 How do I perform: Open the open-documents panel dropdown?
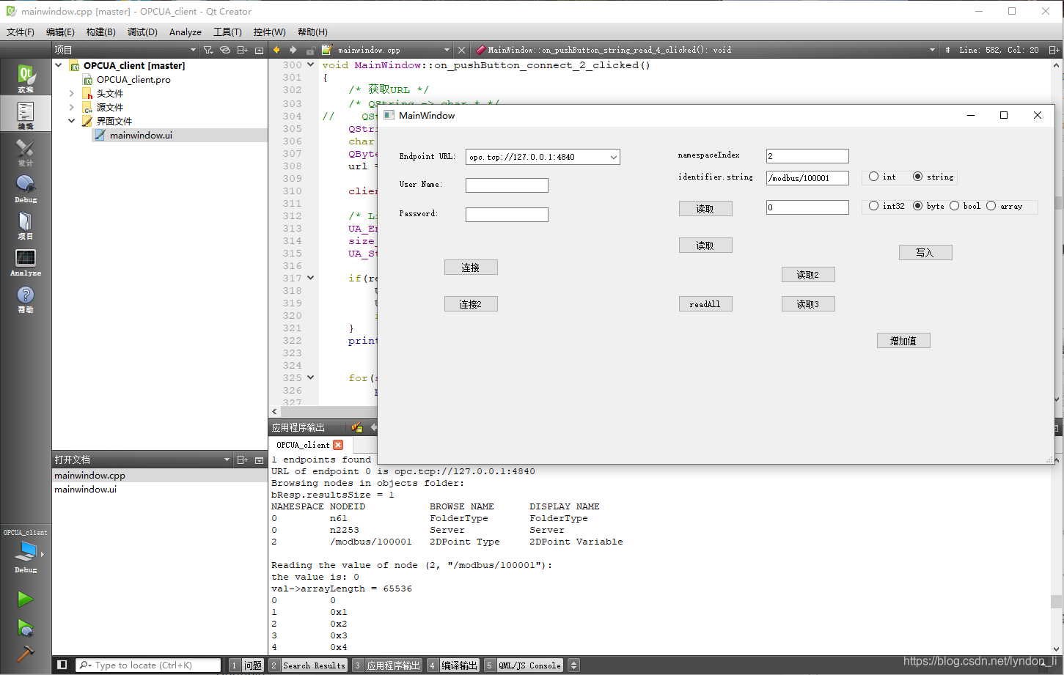(x=227, y=460)
